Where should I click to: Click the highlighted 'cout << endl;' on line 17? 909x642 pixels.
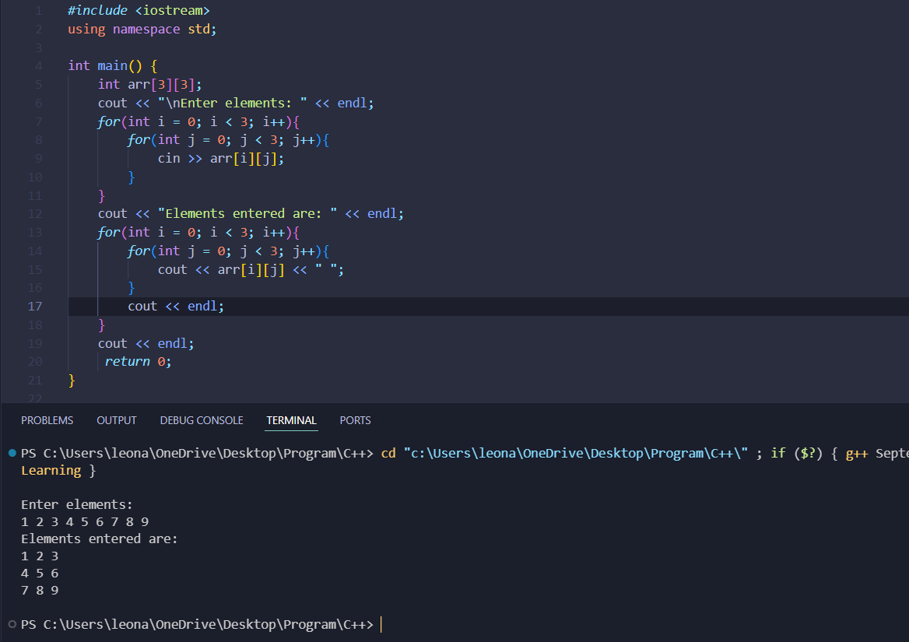pyautogui.click(x=176, y=306)
